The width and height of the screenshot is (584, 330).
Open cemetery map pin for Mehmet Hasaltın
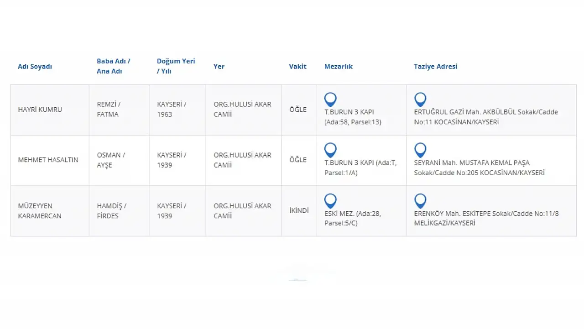coord(330,150)
